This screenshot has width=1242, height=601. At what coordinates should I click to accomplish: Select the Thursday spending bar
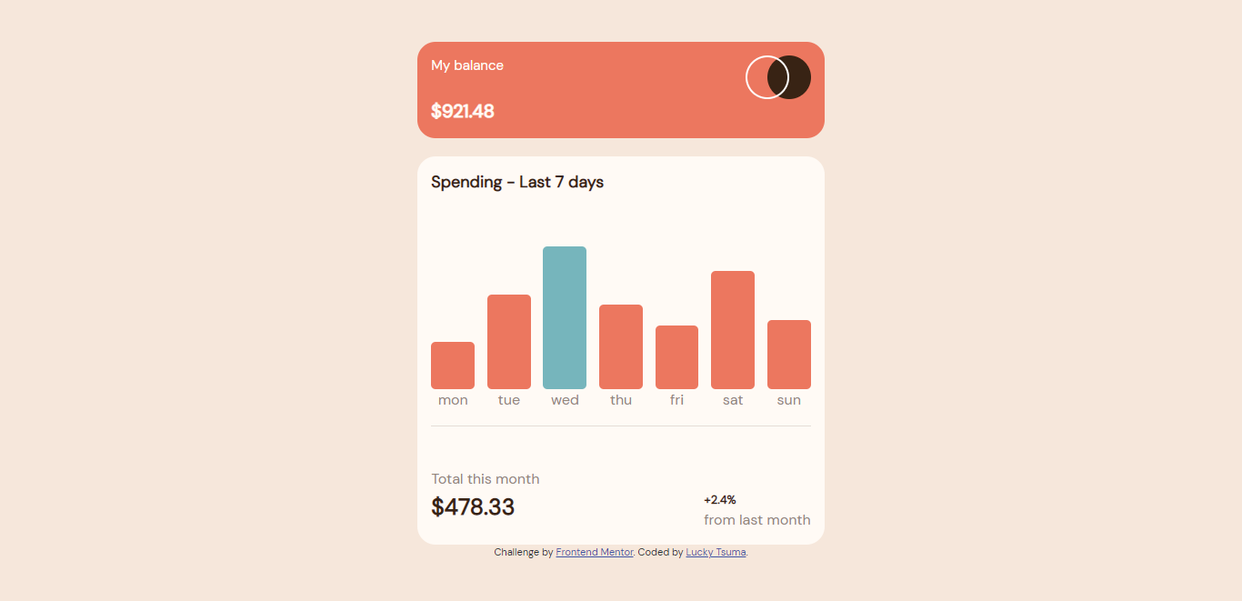click(620, 346)
